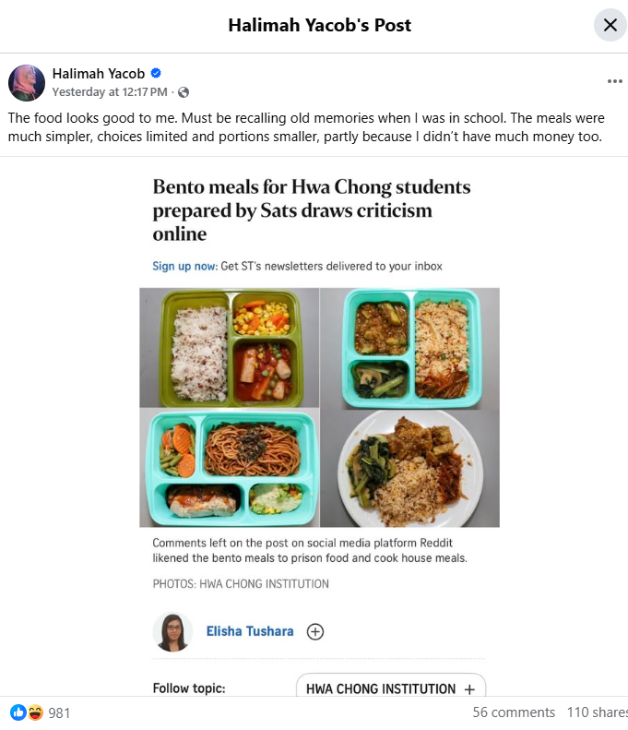Viewport: 628px width, 730px height.
Task: Click the Yesterday at 12:17 PM timestamp
Action: tap(110, 92)
